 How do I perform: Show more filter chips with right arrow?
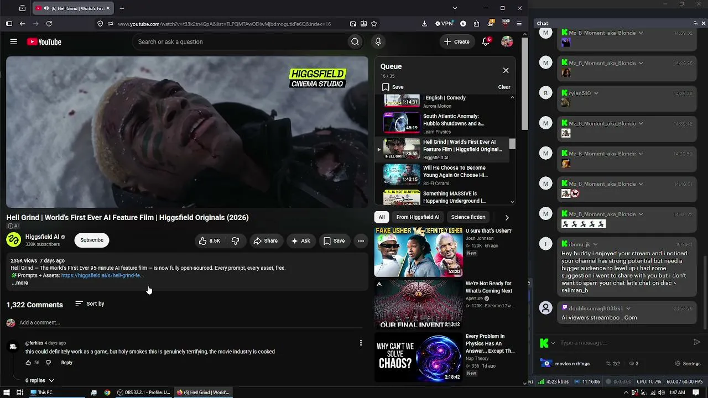(507, 217)
